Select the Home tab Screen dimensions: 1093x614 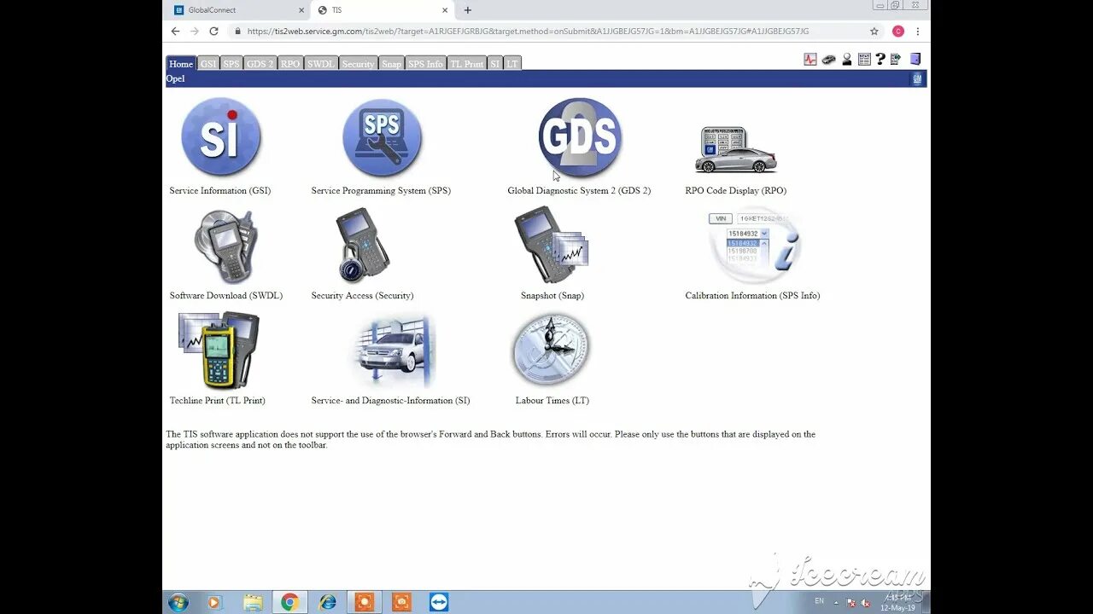coord(181,64)
